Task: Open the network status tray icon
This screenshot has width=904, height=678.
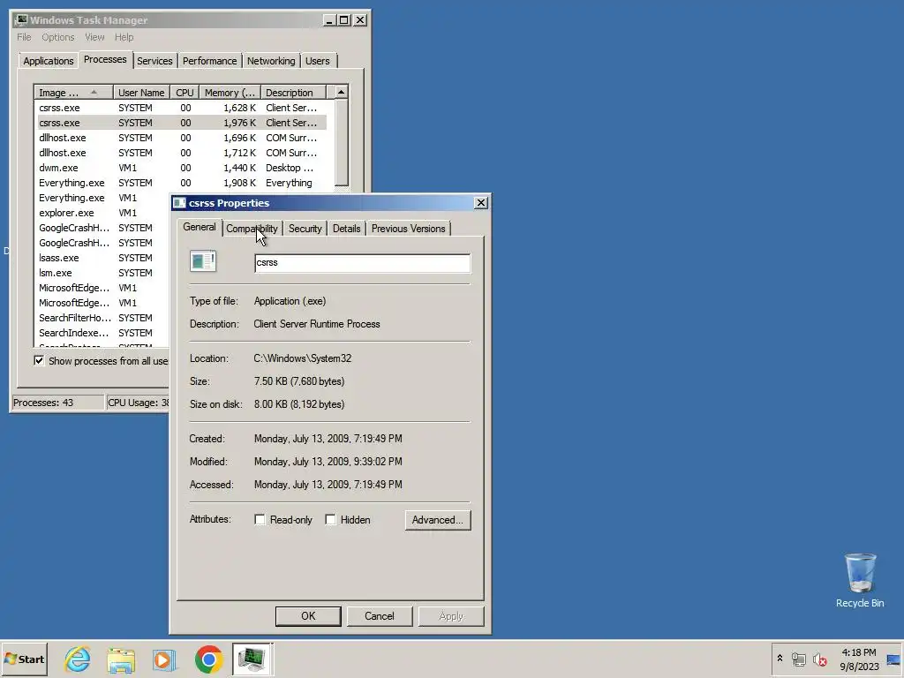Action: tap(798, 659)
